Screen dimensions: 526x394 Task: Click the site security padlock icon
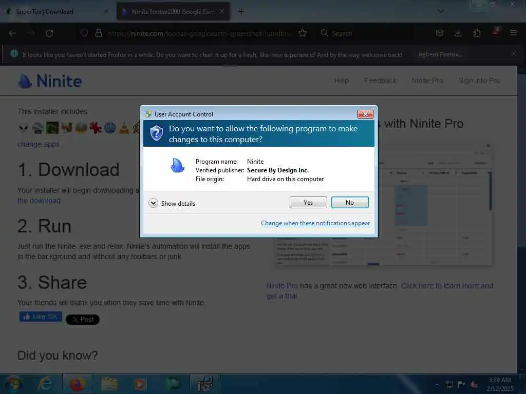tap(99, 33)
